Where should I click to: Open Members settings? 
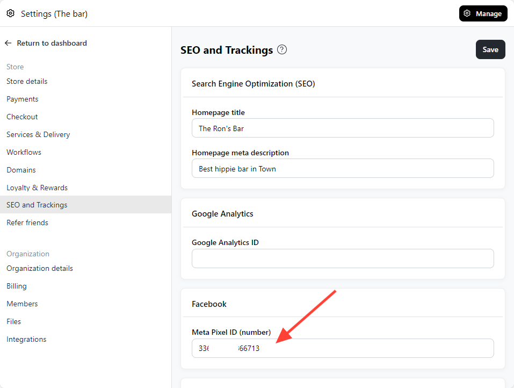[x=22, y=304]
